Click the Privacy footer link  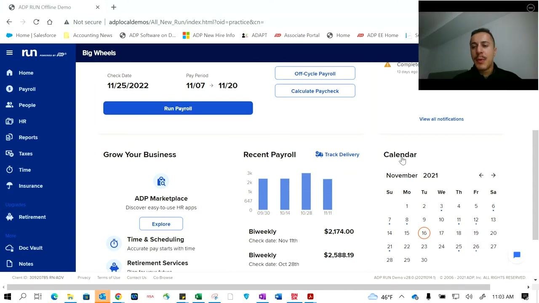point(84,278)
